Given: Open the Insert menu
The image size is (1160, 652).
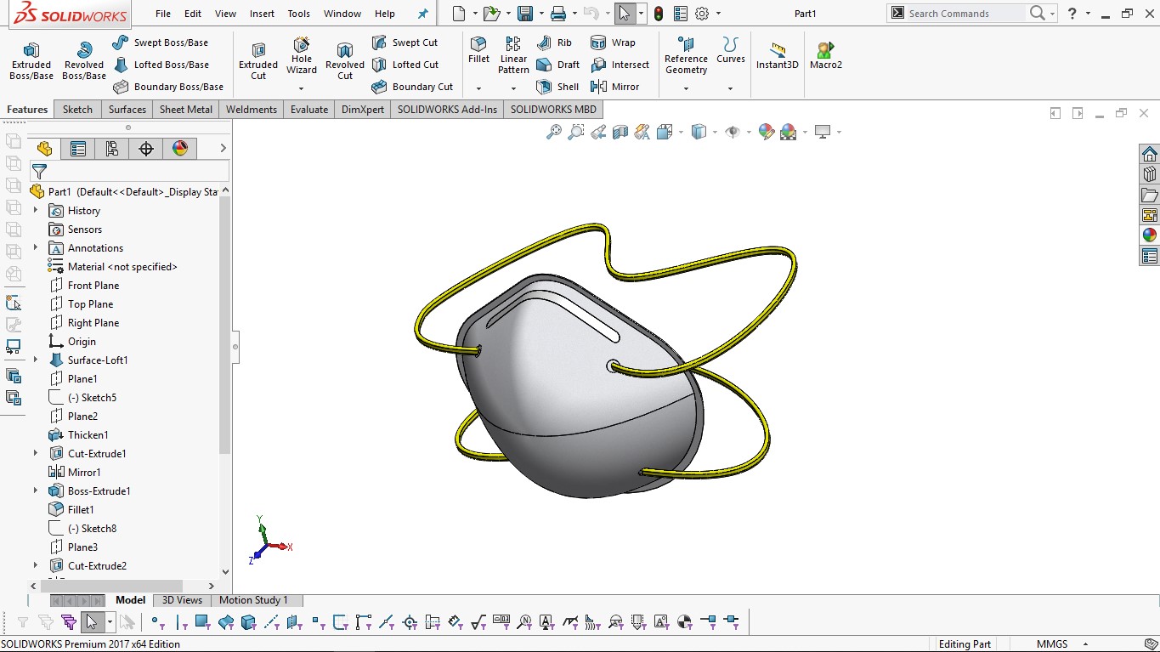Looking at the screenshot, I should (262, 13).
